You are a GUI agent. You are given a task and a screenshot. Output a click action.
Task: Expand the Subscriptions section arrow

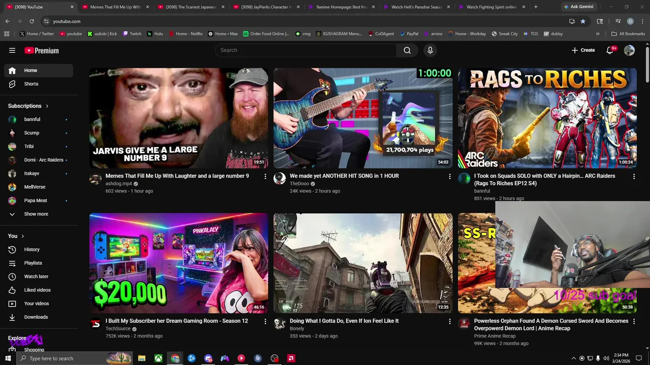click(x=47, y=106)
